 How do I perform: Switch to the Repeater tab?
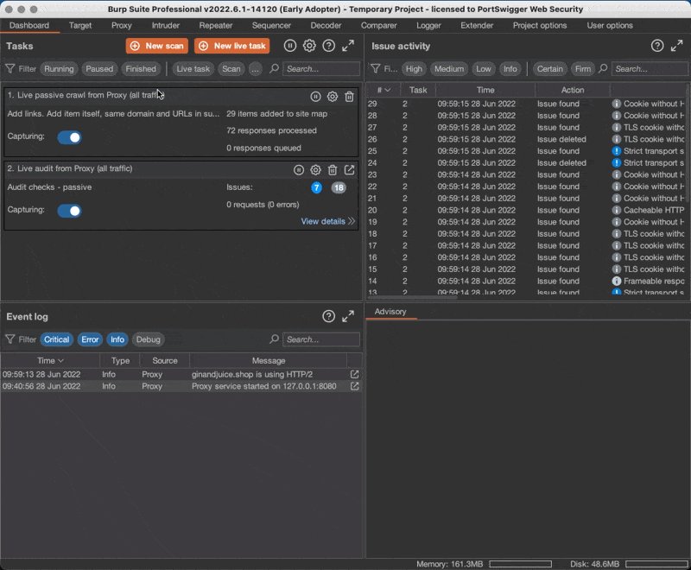click(215, 26)
